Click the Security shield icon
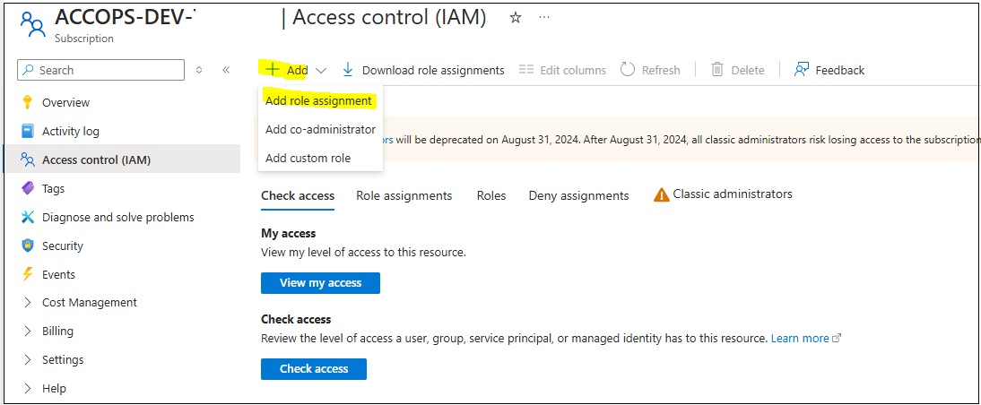Screen dimensions: 981x405 pyautogui.click(x=27, y=246)
